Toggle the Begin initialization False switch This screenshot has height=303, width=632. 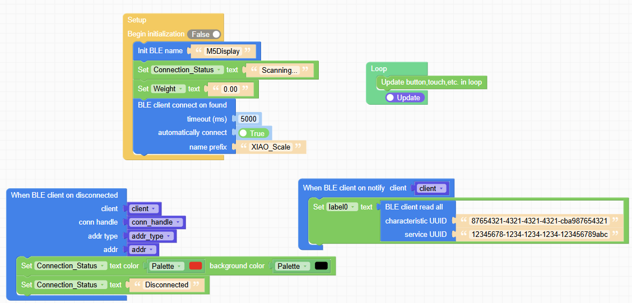point(205,34)
